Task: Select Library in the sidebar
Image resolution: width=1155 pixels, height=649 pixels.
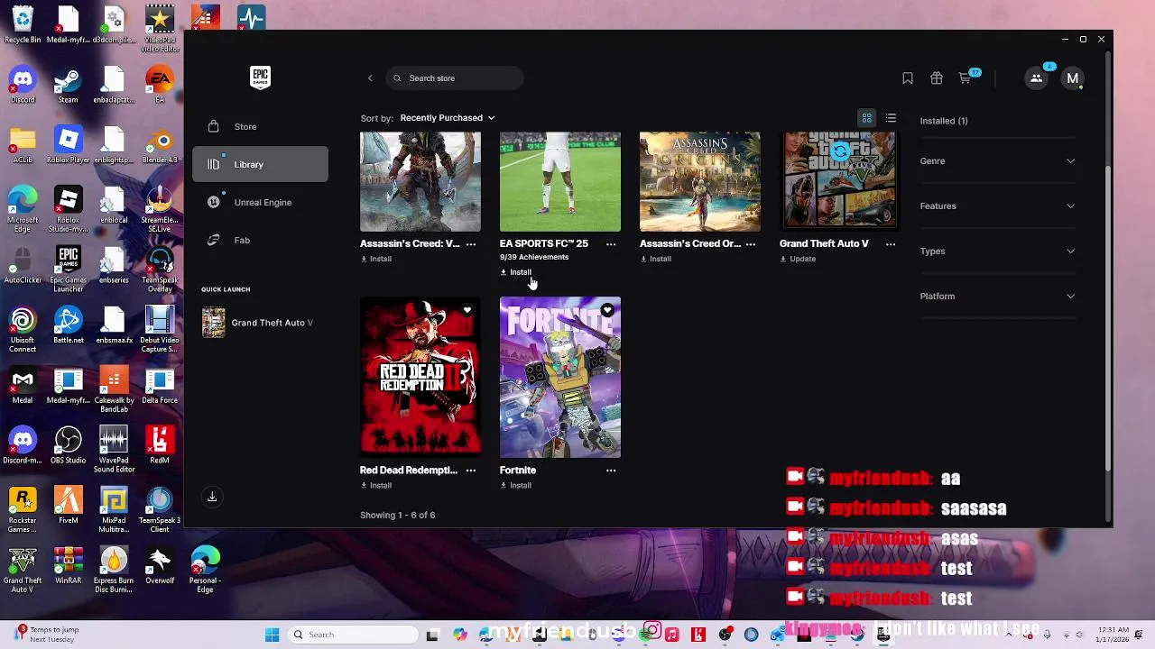Action: (260, 165)
